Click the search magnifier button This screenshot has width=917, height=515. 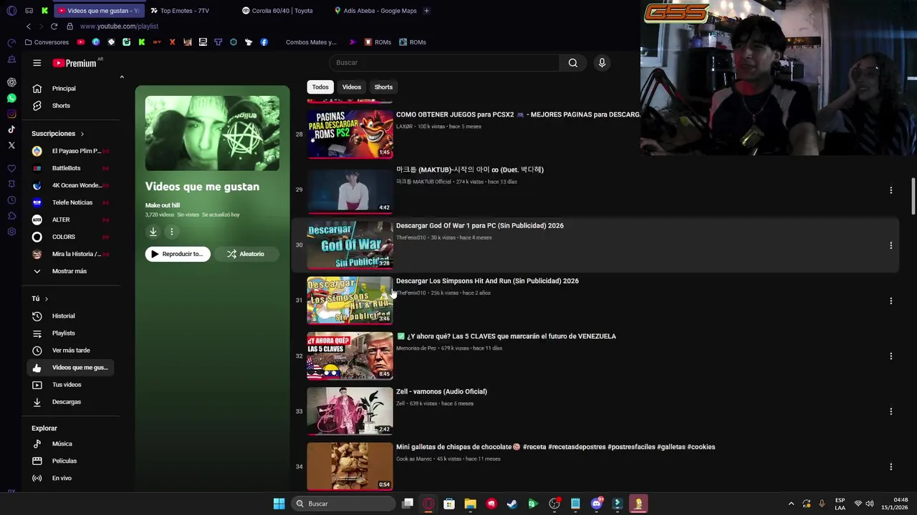point(573,63)
